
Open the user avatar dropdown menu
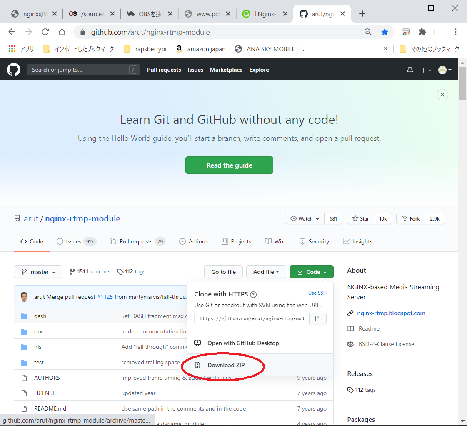(x=445, y=70)
